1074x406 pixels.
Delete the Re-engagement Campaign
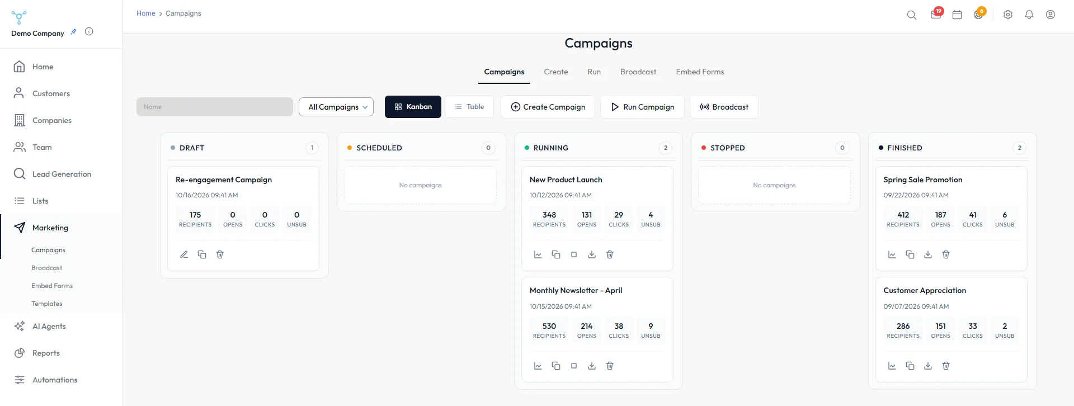tap(220, 254)
